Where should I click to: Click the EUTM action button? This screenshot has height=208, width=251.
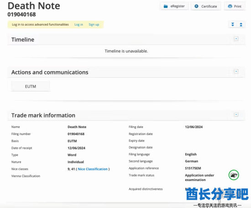coord(31,86)
